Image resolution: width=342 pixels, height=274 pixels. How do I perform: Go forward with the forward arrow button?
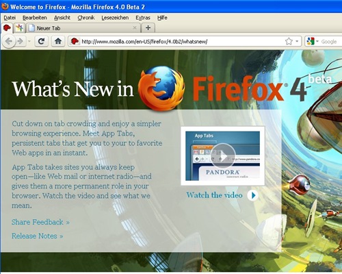click(21, 41)
